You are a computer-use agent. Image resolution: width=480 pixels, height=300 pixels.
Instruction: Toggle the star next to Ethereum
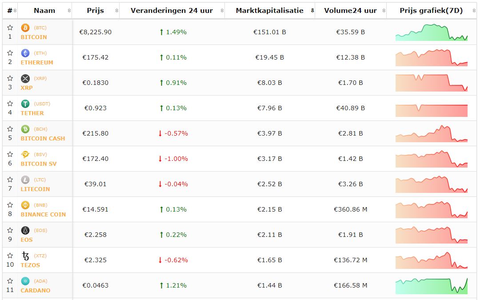10,53
